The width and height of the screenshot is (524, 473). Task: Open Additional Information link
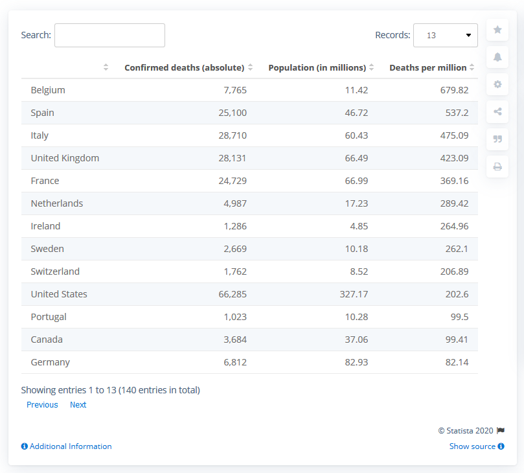(70, 446)
